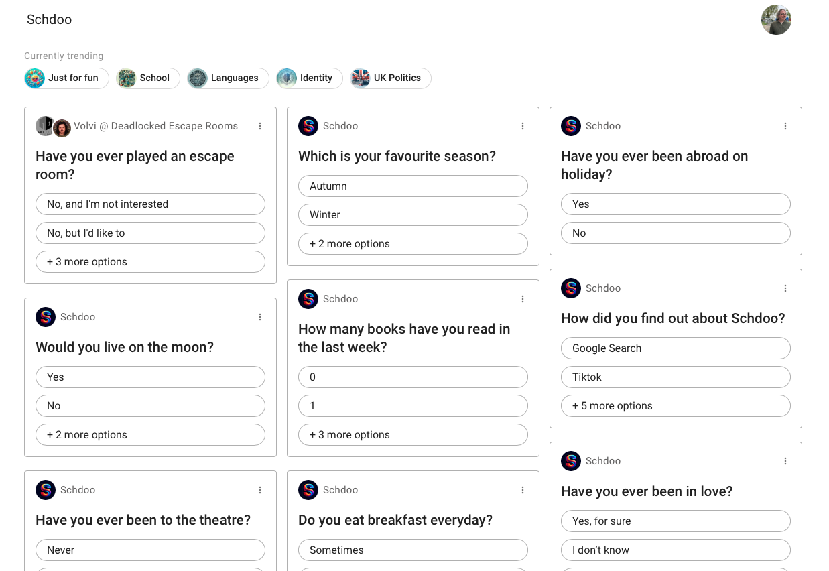Open three-dot menu on moon poll
This screenshot has width=829, height=571.
coord(260,317)
